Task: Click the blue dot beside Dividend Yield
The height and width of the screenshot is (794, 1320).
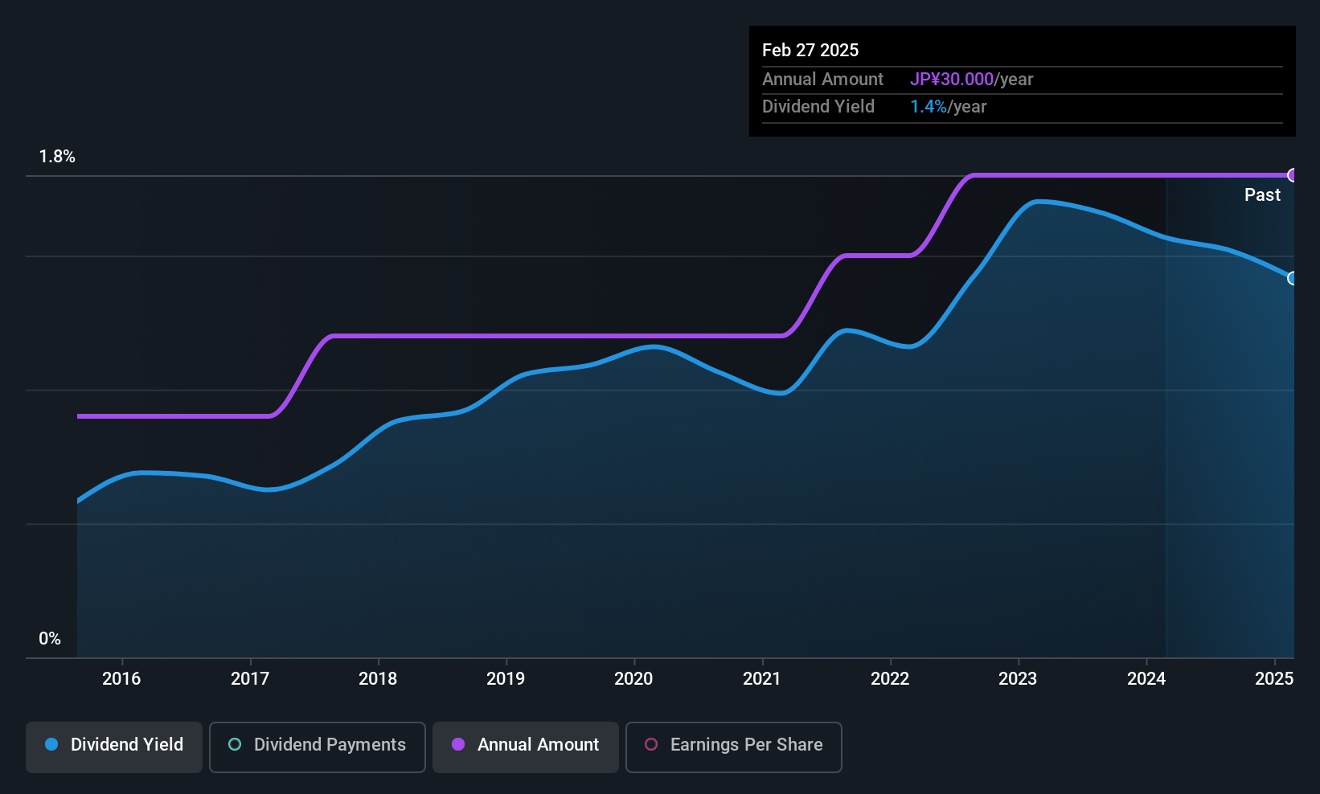Action: [x=51, y=745]
